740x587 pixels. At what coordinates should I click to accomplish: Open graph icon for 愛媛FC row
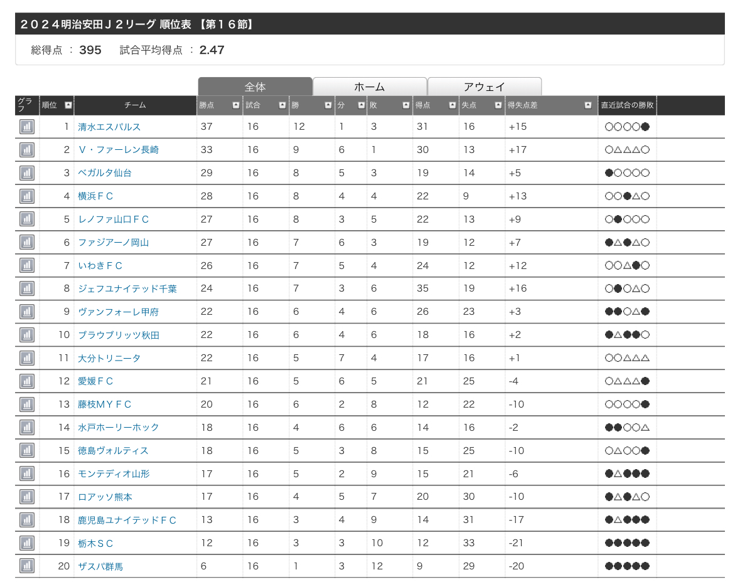pyautogui.click(x=27, y=381)
